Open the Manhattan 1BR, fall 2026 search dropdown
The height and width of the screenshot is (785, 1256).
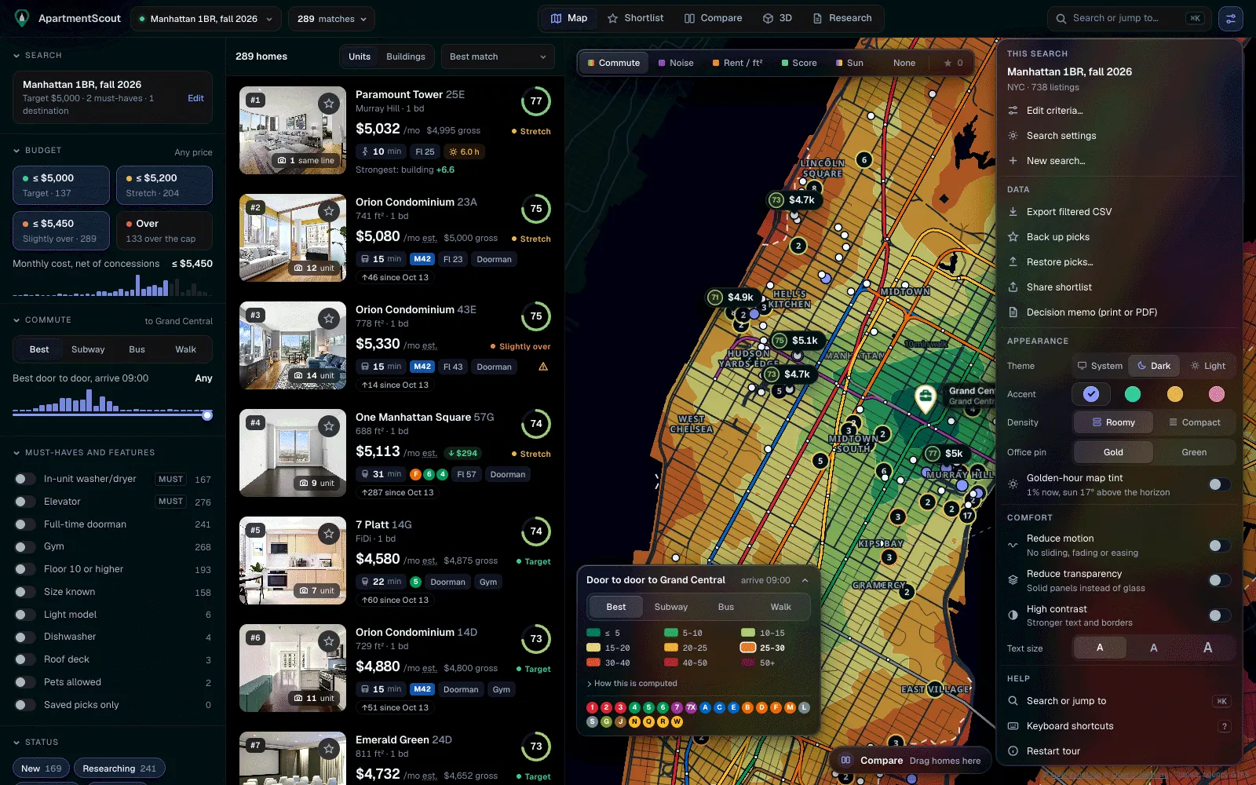point(206,19)
